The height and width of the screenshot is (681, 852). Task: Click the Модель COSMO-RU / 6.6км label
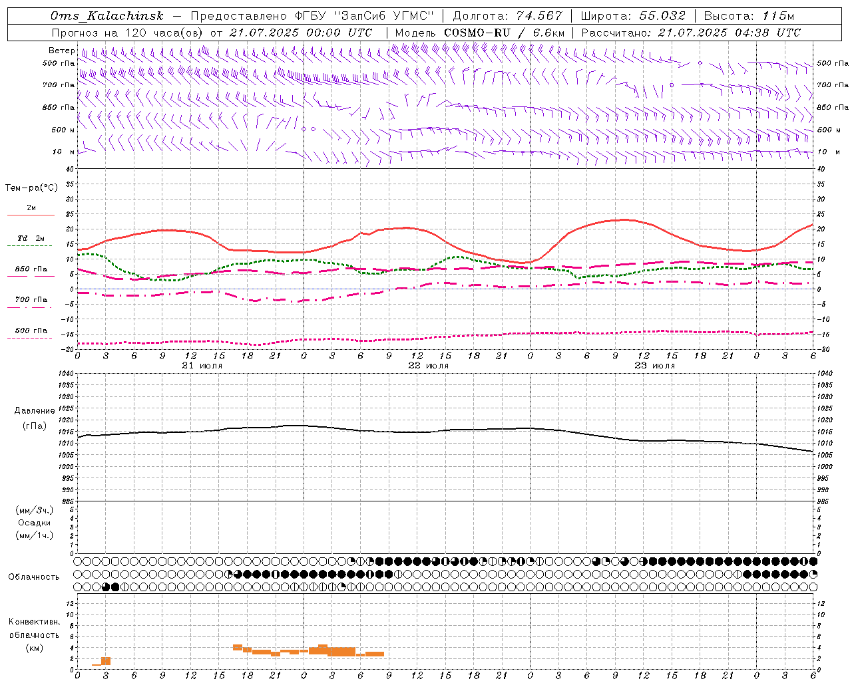click(x=480, y=33)
